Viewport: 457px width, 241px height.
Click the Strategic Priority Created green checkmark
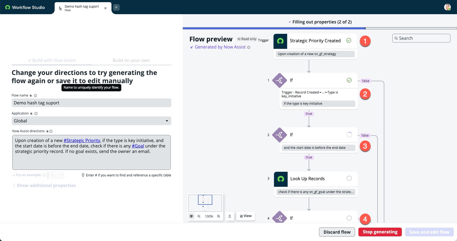pyautogui.click(x=349, y=40)
